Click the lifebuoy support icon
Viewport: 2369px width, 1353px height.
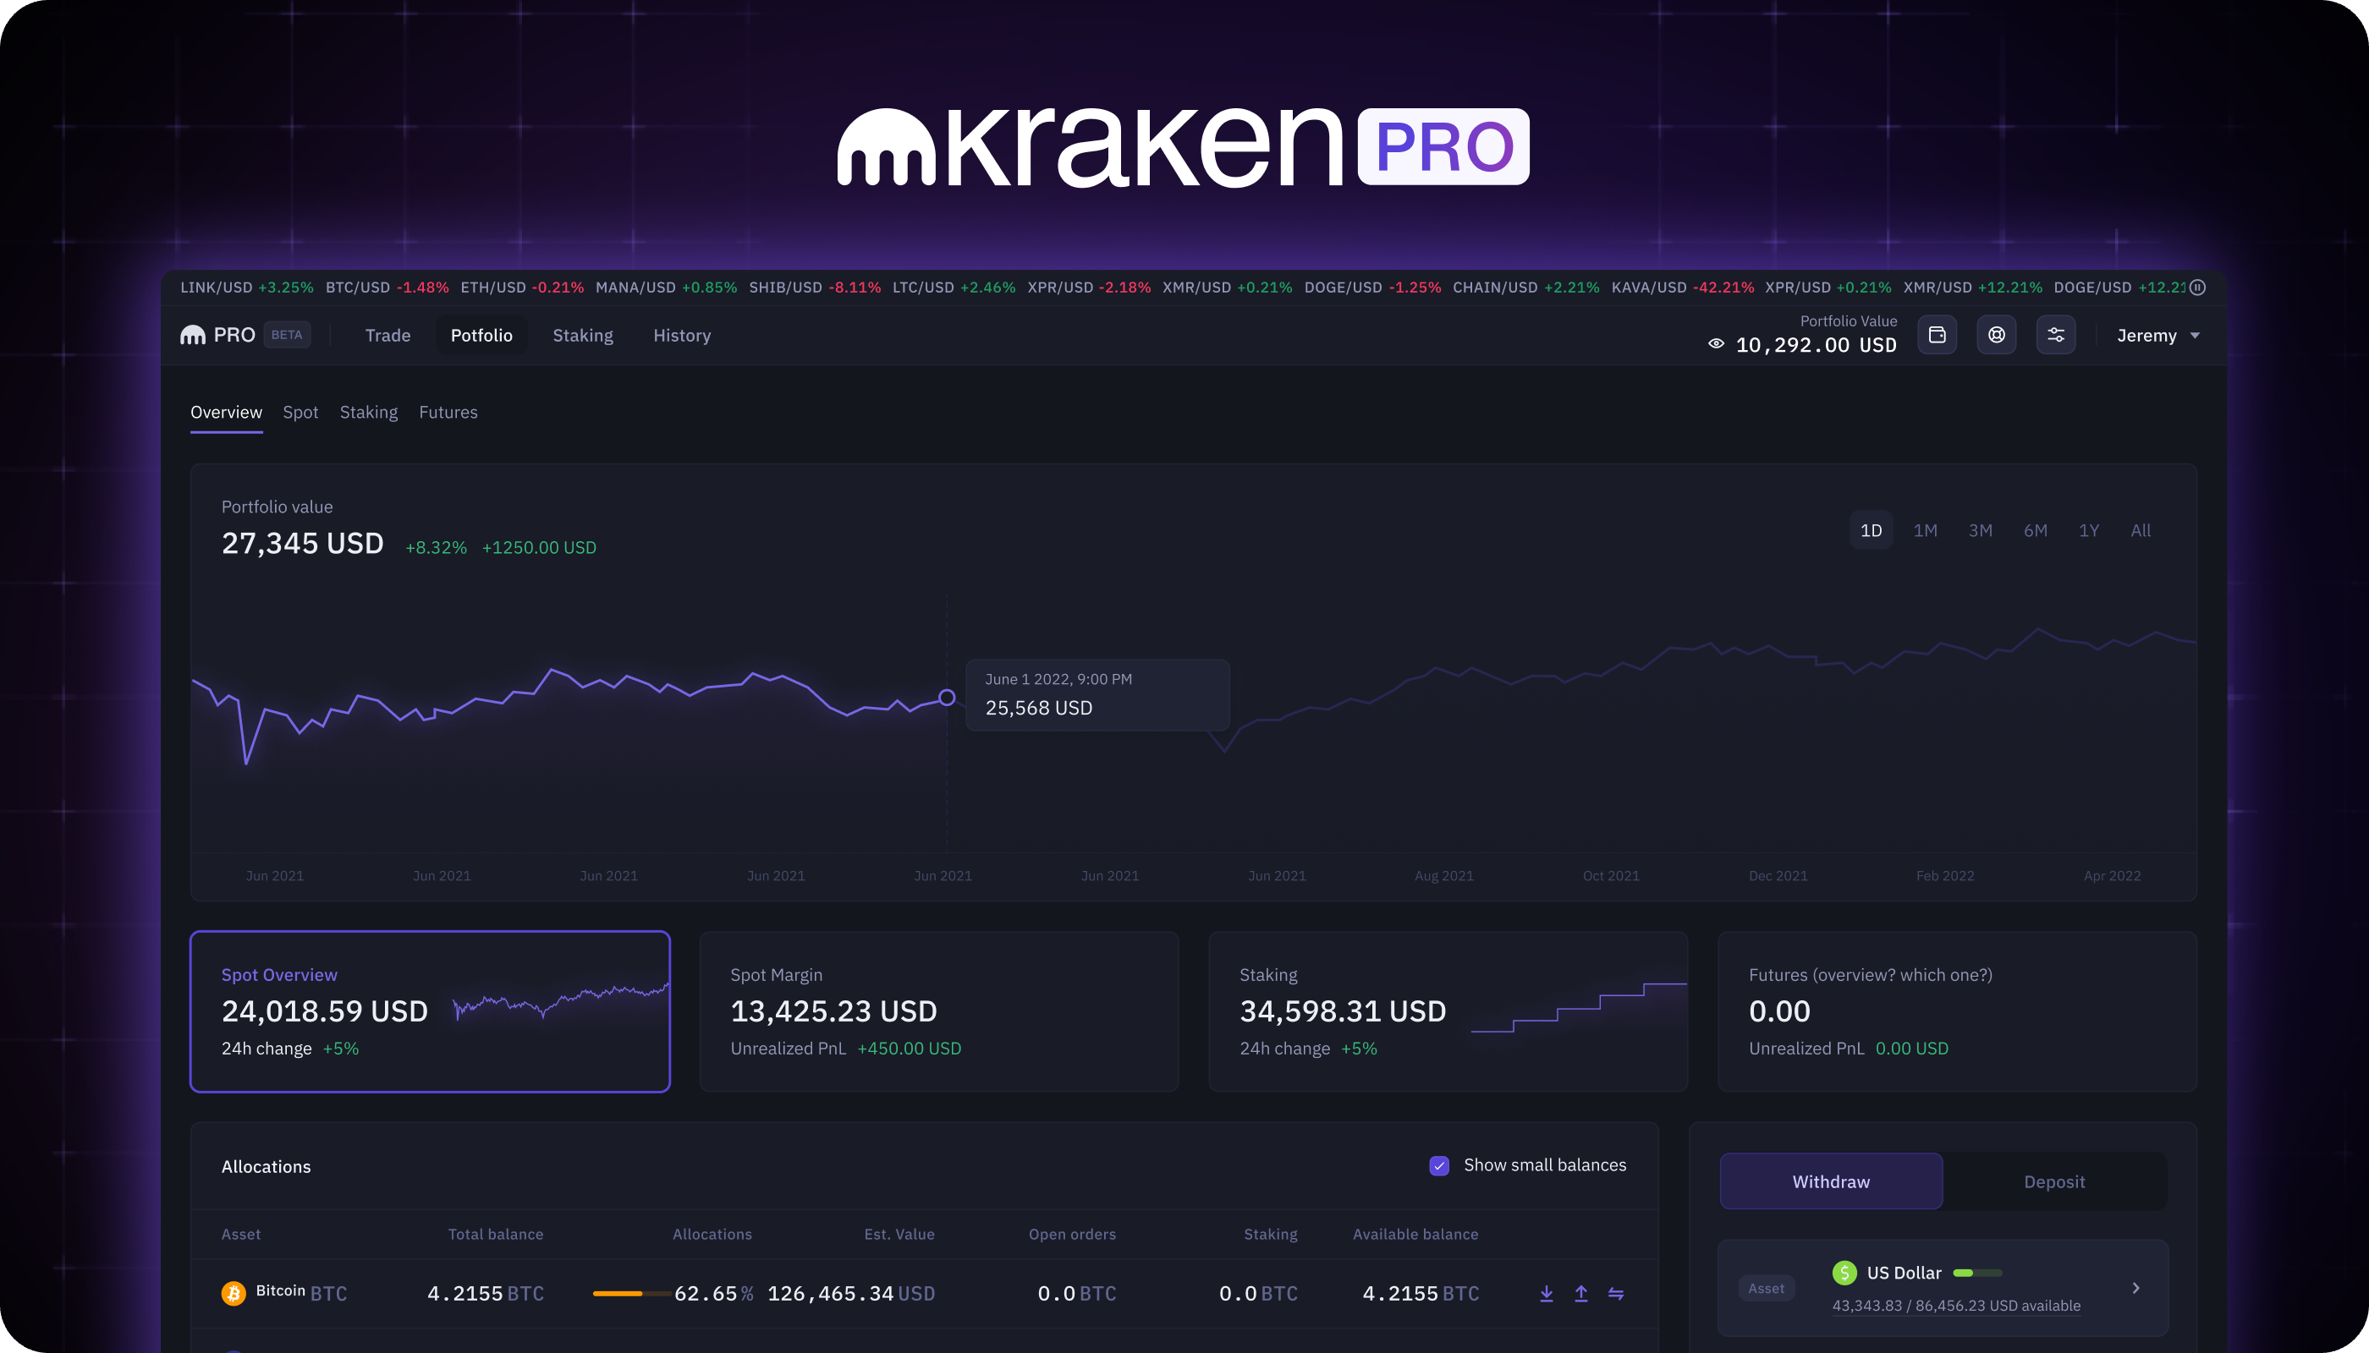1996,335
